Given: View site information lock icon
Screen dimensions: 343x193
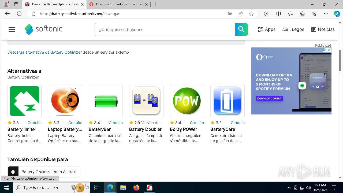Looking at the screenshot, I should point(33,14).
